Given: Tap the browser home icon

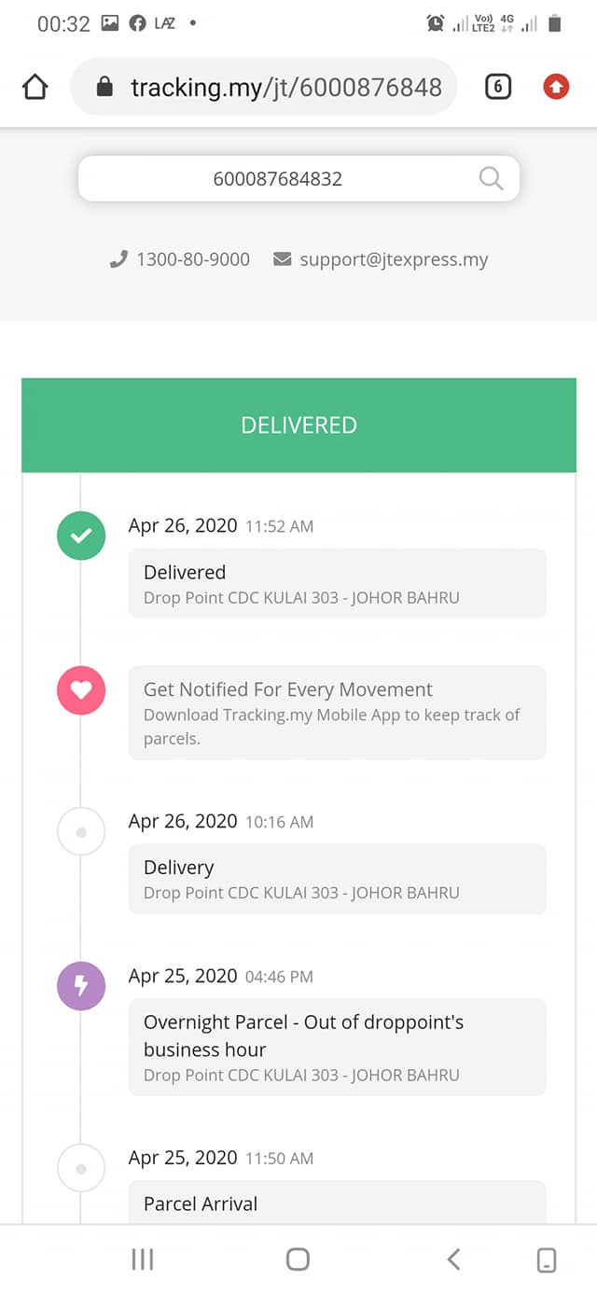Looking at the screenshot, I should pyautogui.click(x=35, y=88).
